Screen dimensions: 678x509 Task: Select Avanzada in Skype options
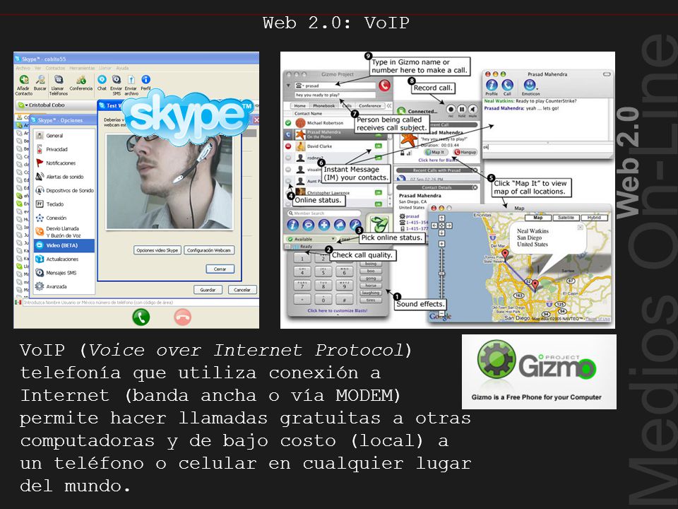click(64, 286)
